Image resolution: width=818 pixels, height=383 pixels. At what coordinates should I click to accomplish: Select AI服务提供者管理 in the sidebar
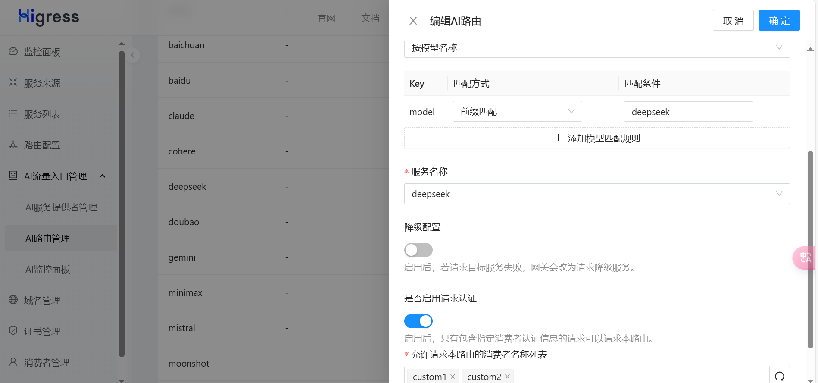[x=61, y=207]
